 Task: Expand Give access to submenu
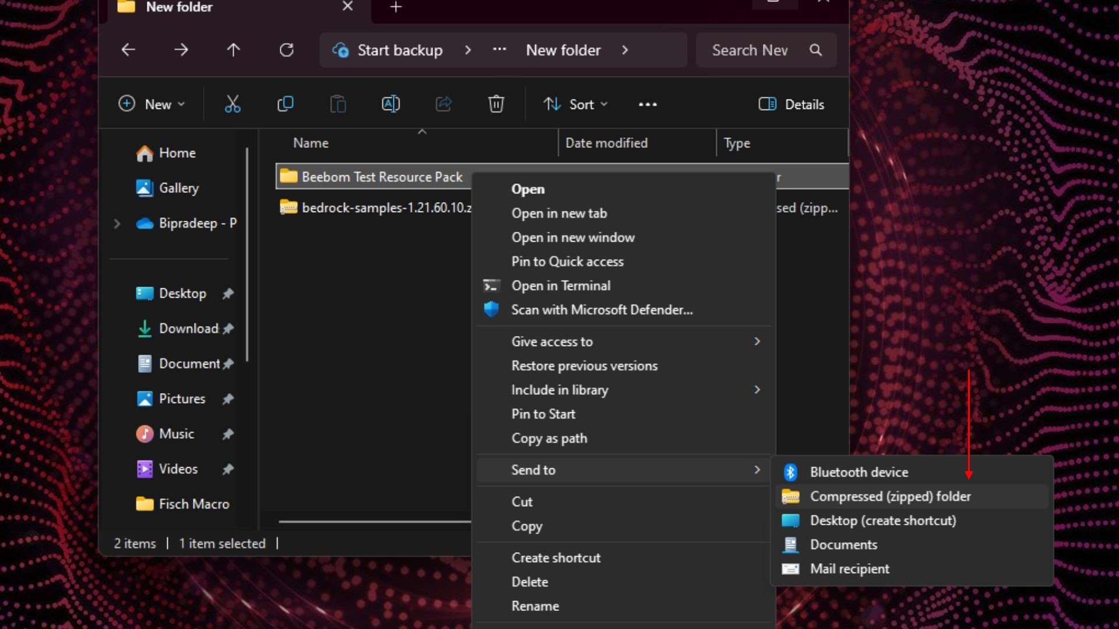pos(624,342)
